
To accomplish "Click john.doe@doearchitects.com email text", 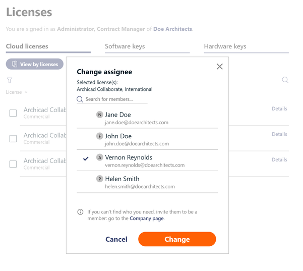I will point(137,144).
